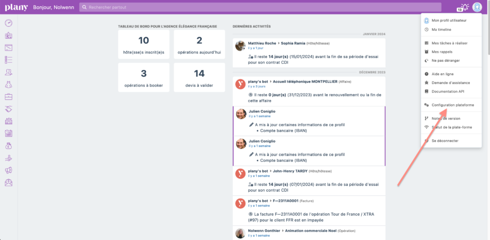The height and width of the screenshot is (240, 490).
Task: Open the handshake icon in left sidebar
Action: [9, 109]
